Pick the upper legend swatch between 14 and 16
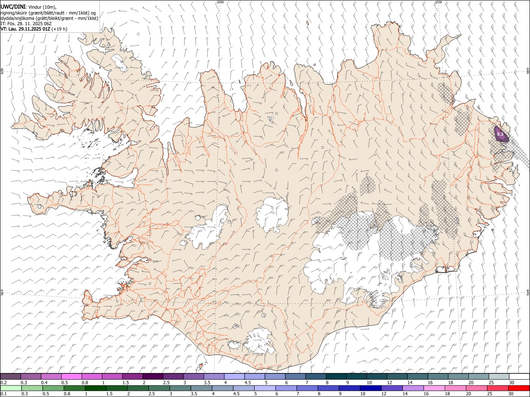Viewport: 530px width, 397px height. (417, 376)
